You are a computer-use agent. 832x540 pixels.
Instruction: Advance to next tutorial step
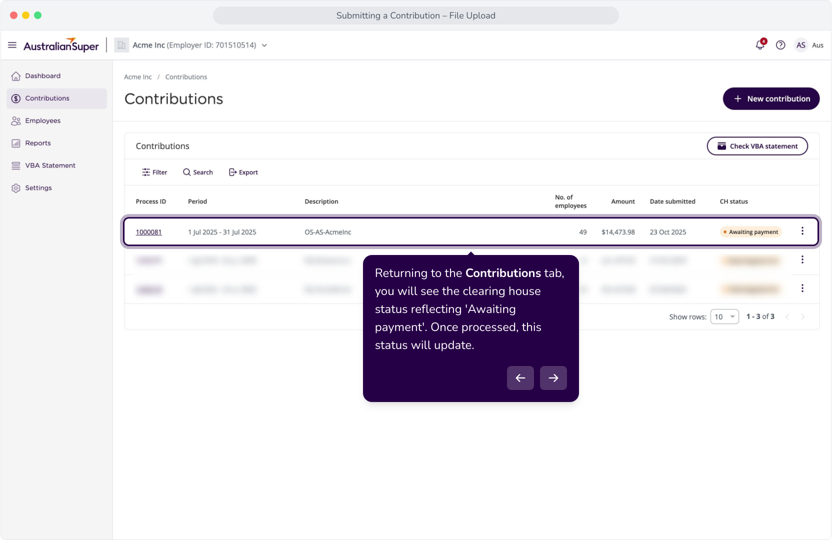(553, 378)
